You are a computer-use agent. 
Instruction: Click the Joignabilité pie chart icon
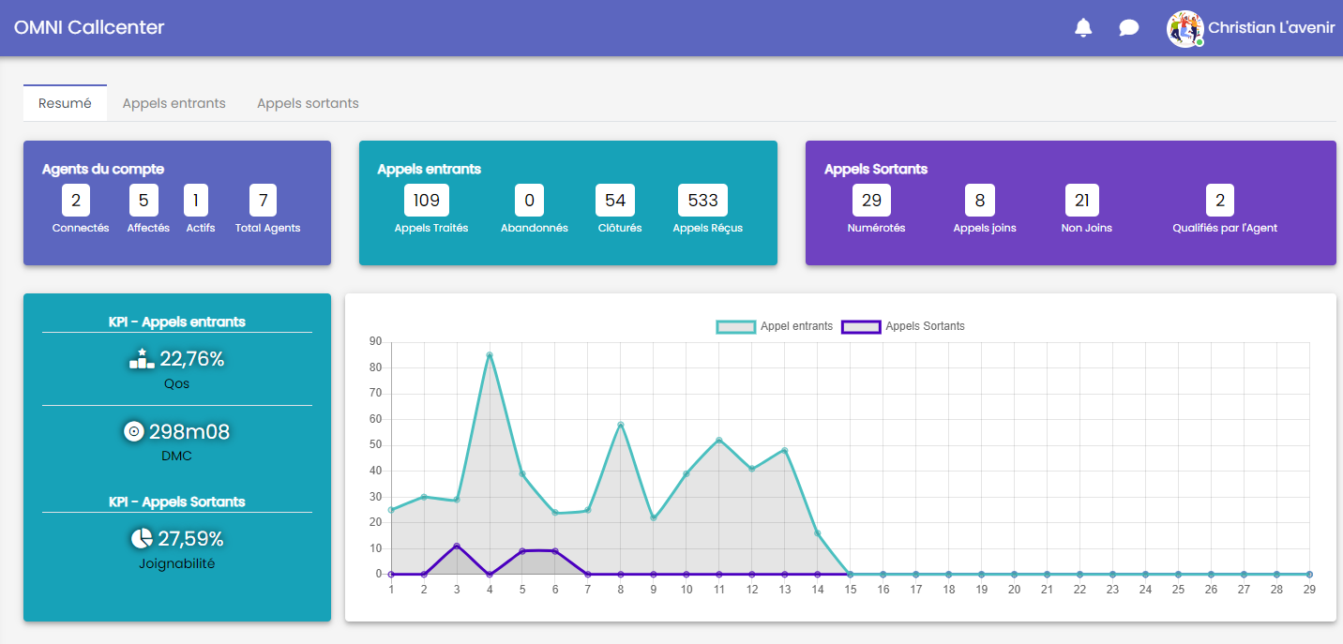(x=141, y=539)
